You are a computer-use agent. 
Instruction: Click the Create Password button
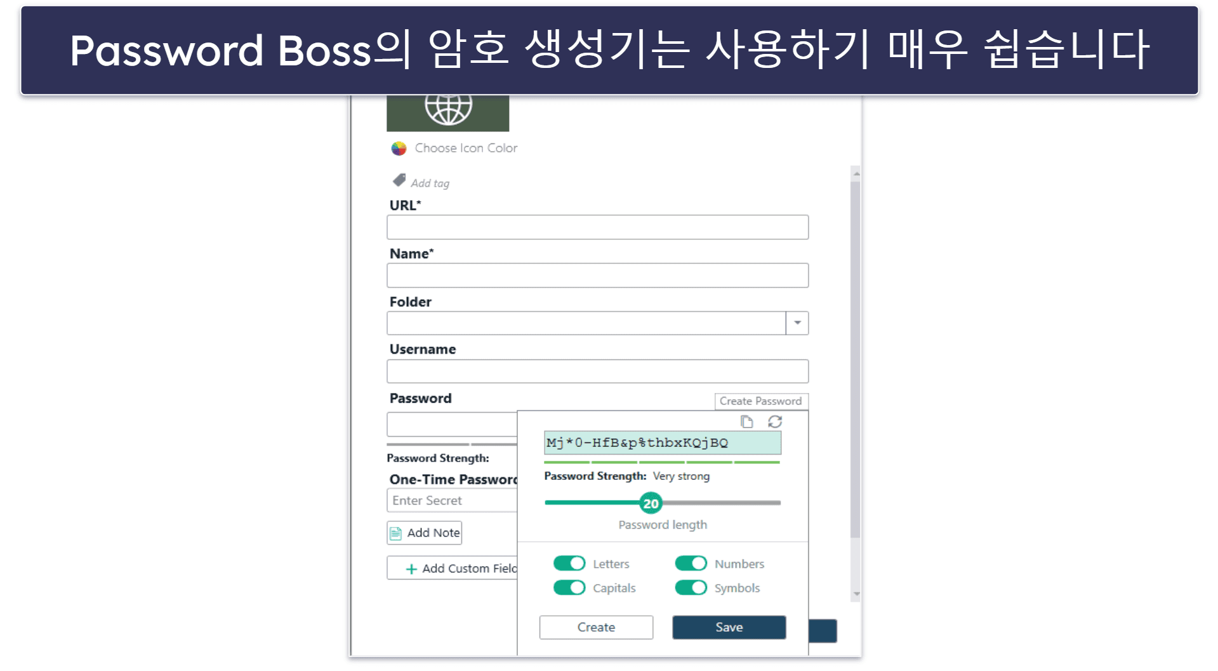pos(761,401)
